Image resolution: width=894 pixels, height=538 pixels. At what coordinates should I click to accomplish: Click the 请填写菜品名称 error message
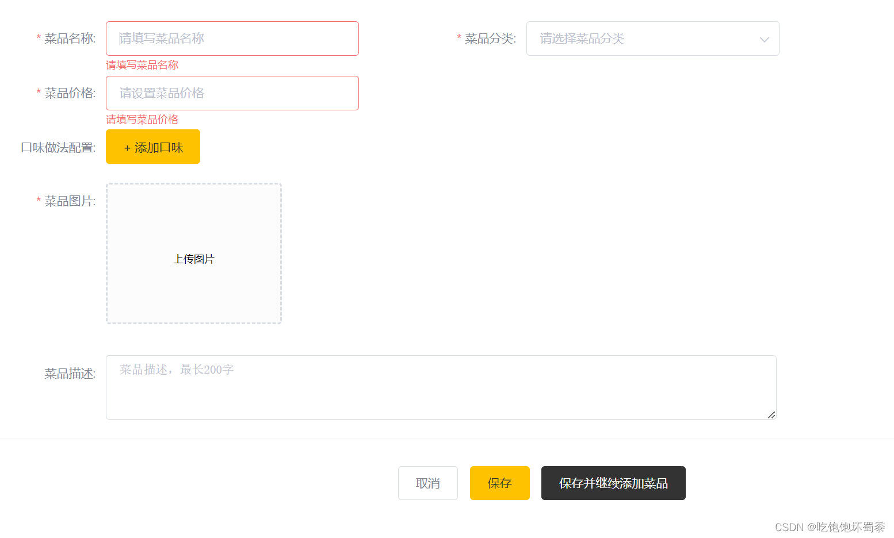coord(142,65)
